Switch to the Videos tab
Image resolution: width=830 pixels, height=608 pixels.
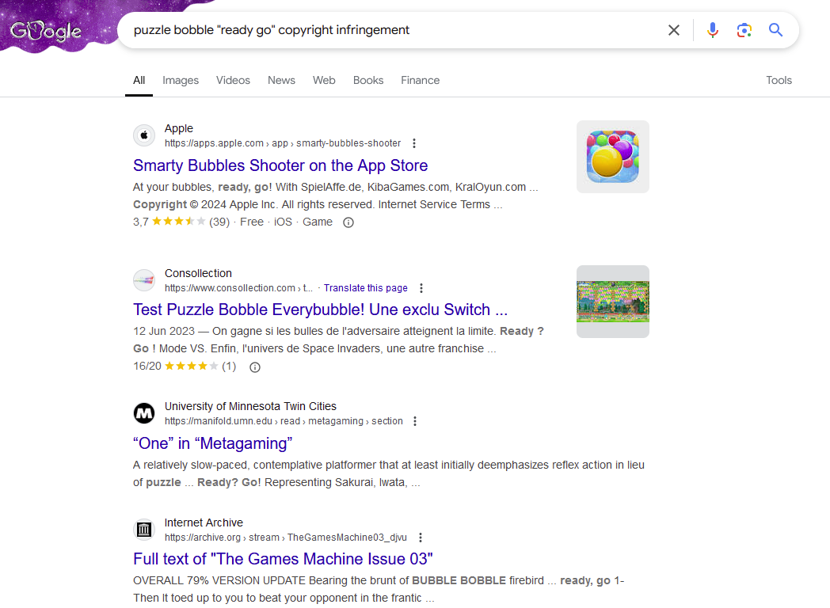point(233,81)
